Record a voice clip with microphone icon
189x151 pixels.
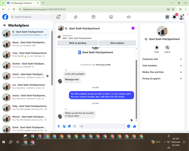click(x=59, y=126)
